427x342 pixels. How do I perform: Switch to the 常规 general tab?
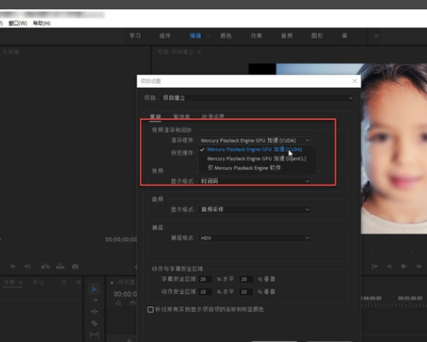[x=155, y=116]
